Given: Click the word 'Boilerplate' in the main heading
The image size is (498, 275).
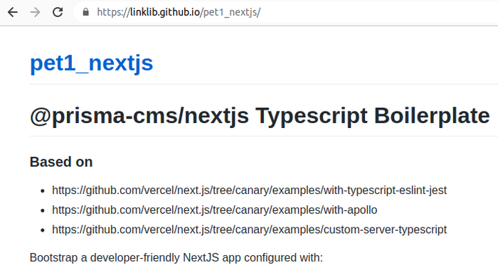Looking at the screenshot, I should [432, 115].
